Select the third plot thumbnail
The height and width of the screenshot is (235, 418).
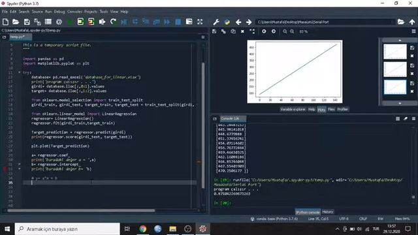click(x=394, y=87)
